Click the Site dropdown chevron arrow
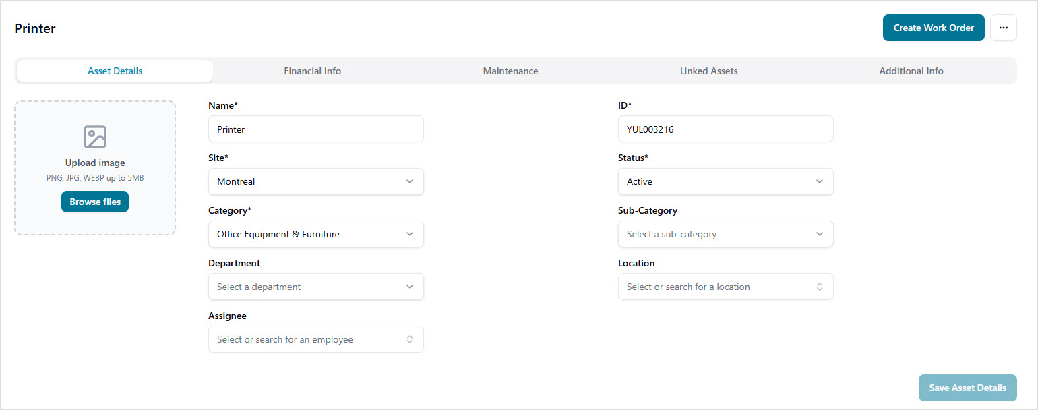The height and width of the screenshot is (410, 1038). coord(410,181)
